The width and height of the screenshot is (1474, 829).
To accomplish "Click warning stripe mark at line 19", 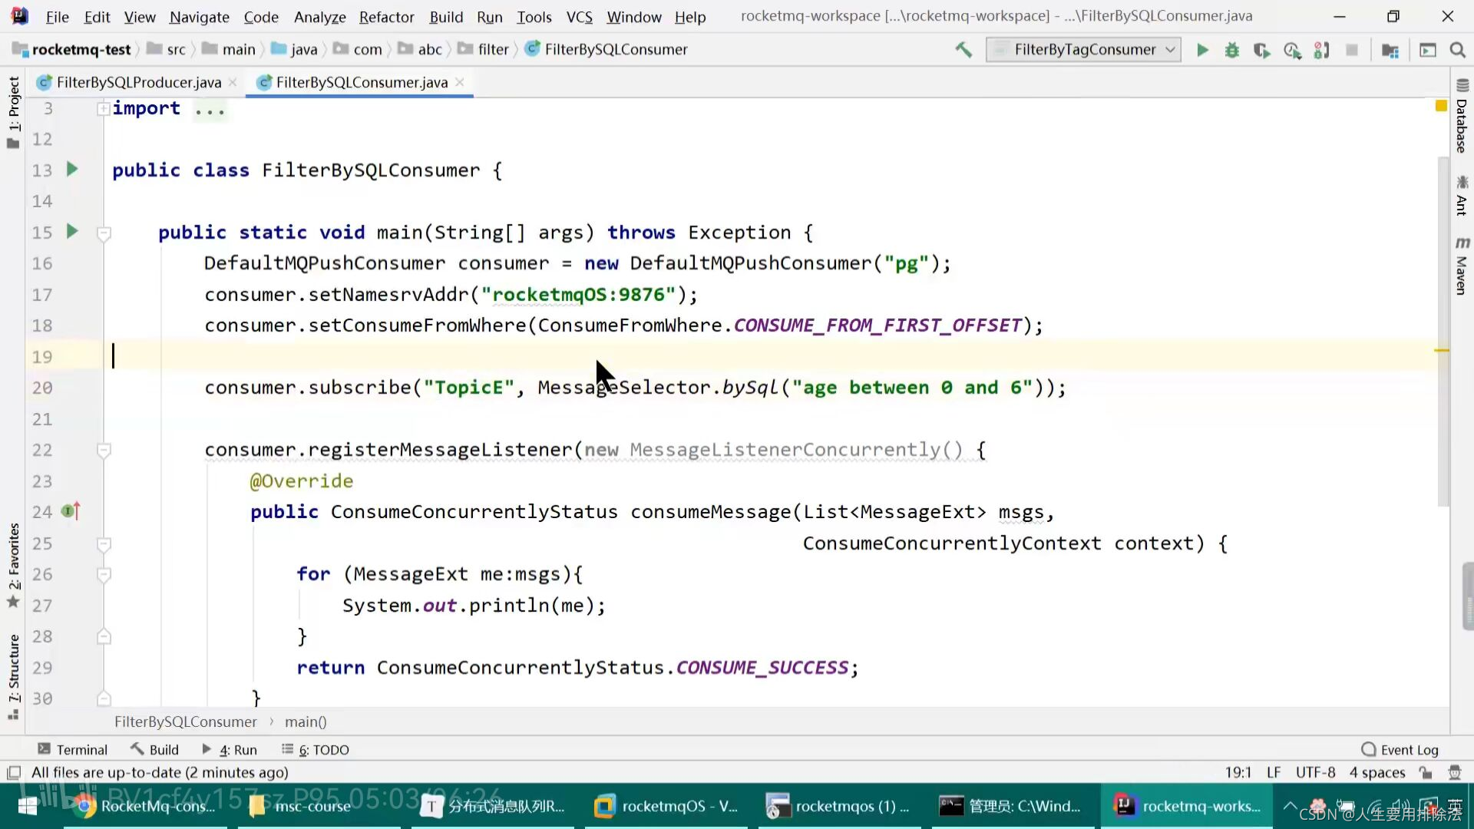I will (x=1442, y=350).
